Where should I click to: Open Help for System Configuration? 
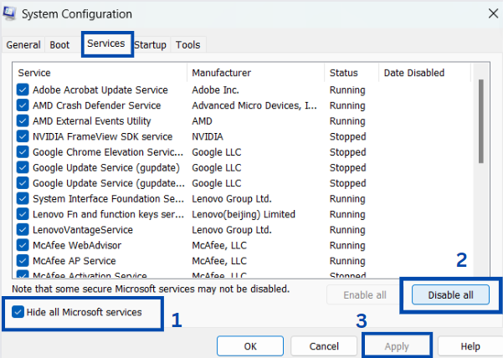470,346
